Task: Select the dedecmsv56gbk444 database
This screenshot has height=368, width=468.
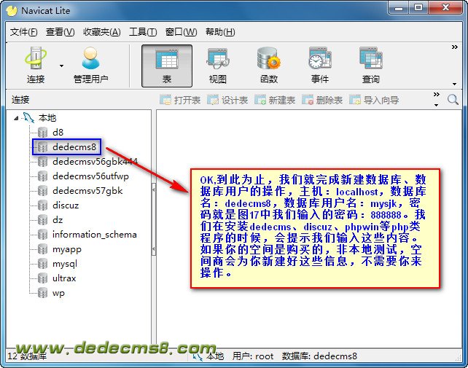Action: pyautogui.click(x=95, y=162)
